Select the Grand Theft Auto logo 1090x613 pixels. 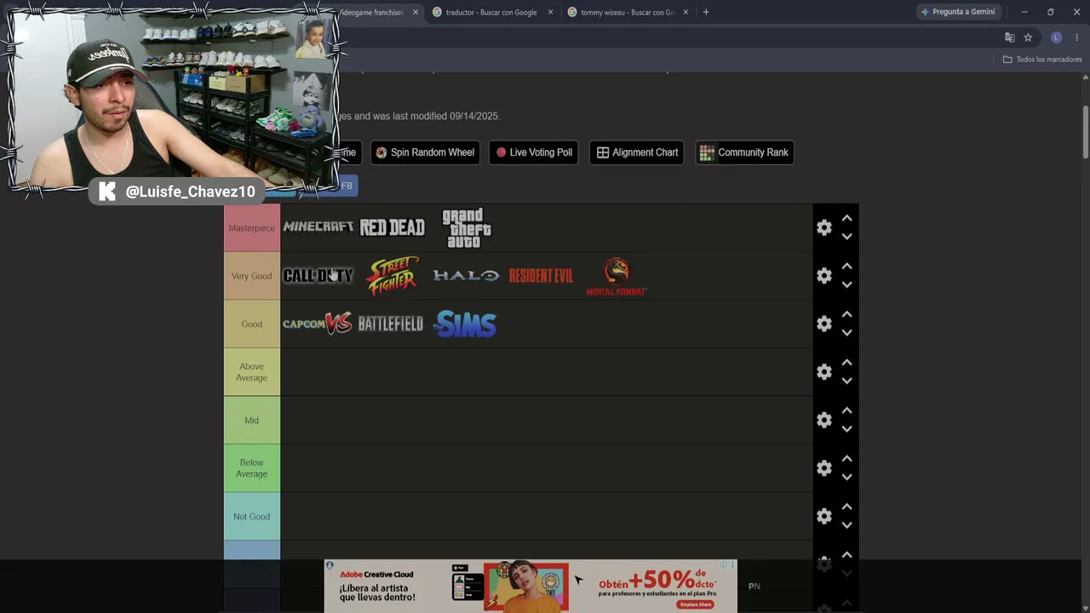tap(466, 227)
